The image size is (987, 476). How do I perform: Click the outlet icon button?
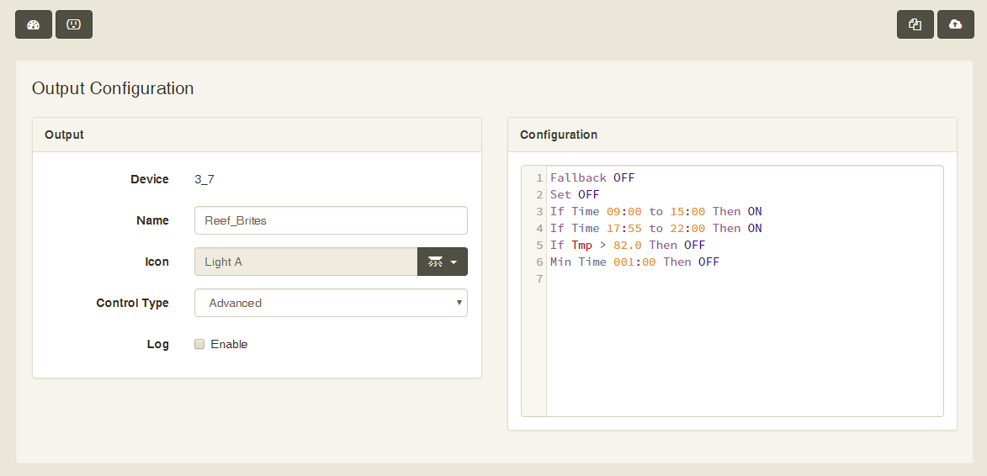tap(74, 24)
